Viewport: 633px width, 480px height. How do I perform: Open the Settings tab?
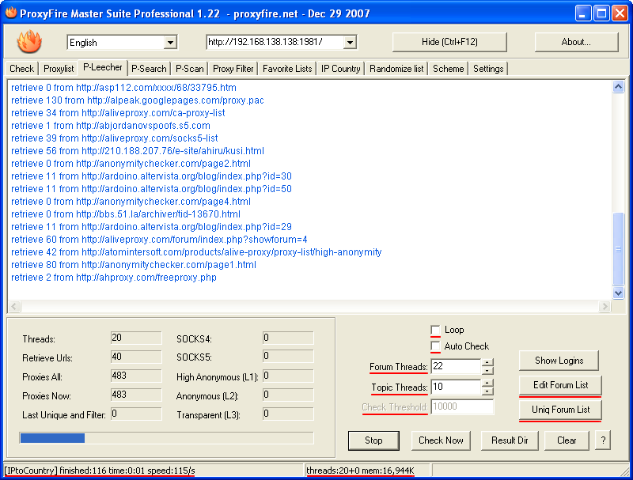[488, 69]
